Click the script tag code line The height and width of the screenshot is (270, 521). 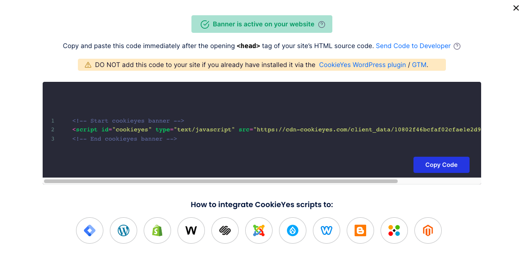[x=276, y=129]
